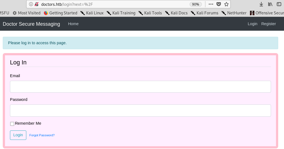
Task: Open the Getting Started bookmark
Action: [61, 13]
